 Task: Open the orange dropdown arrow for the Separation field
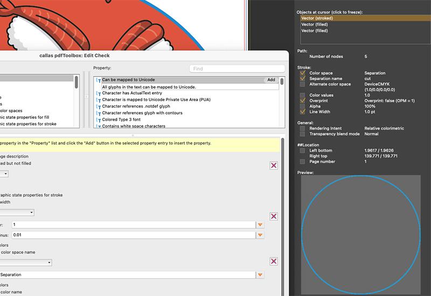tap(261, 275)
